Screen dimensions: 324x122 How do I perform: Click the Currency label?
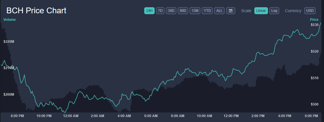293,11
